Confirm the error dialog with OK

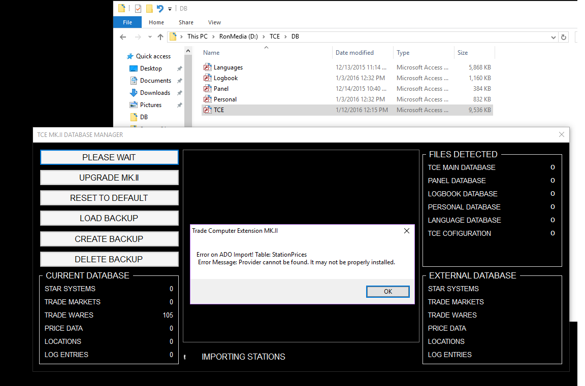(387, 291)
